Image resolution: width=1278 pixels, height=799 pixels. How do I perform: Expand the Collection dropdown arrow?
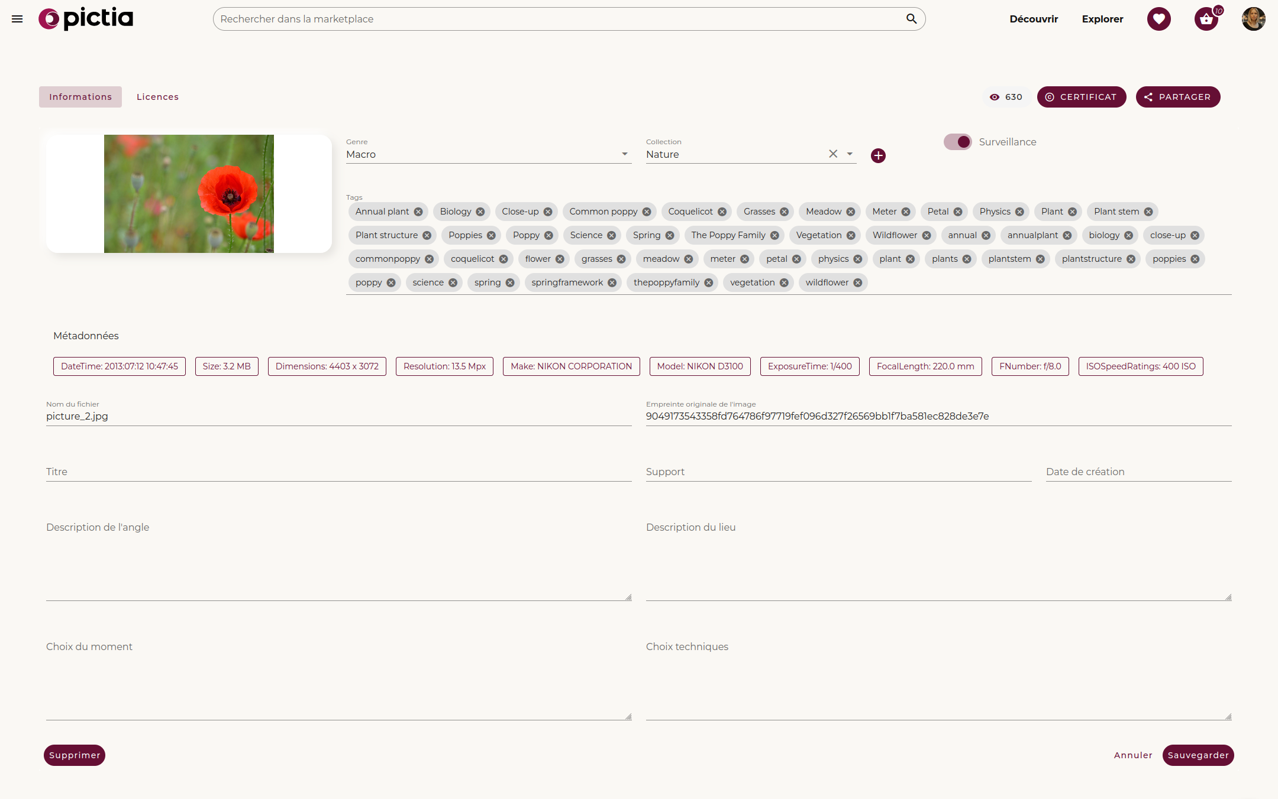pos(850,154)
